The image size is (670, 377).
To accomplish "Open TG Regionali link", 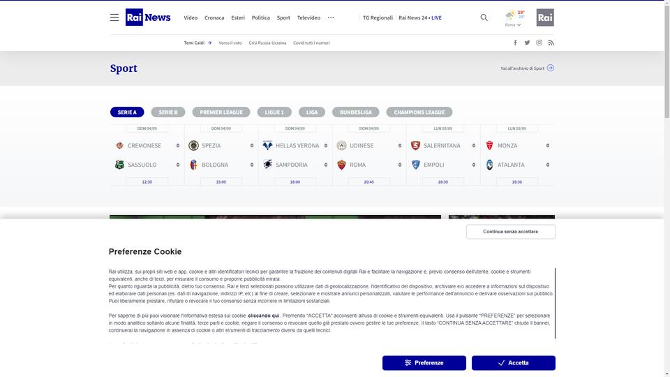I will [x=378, y=17].
